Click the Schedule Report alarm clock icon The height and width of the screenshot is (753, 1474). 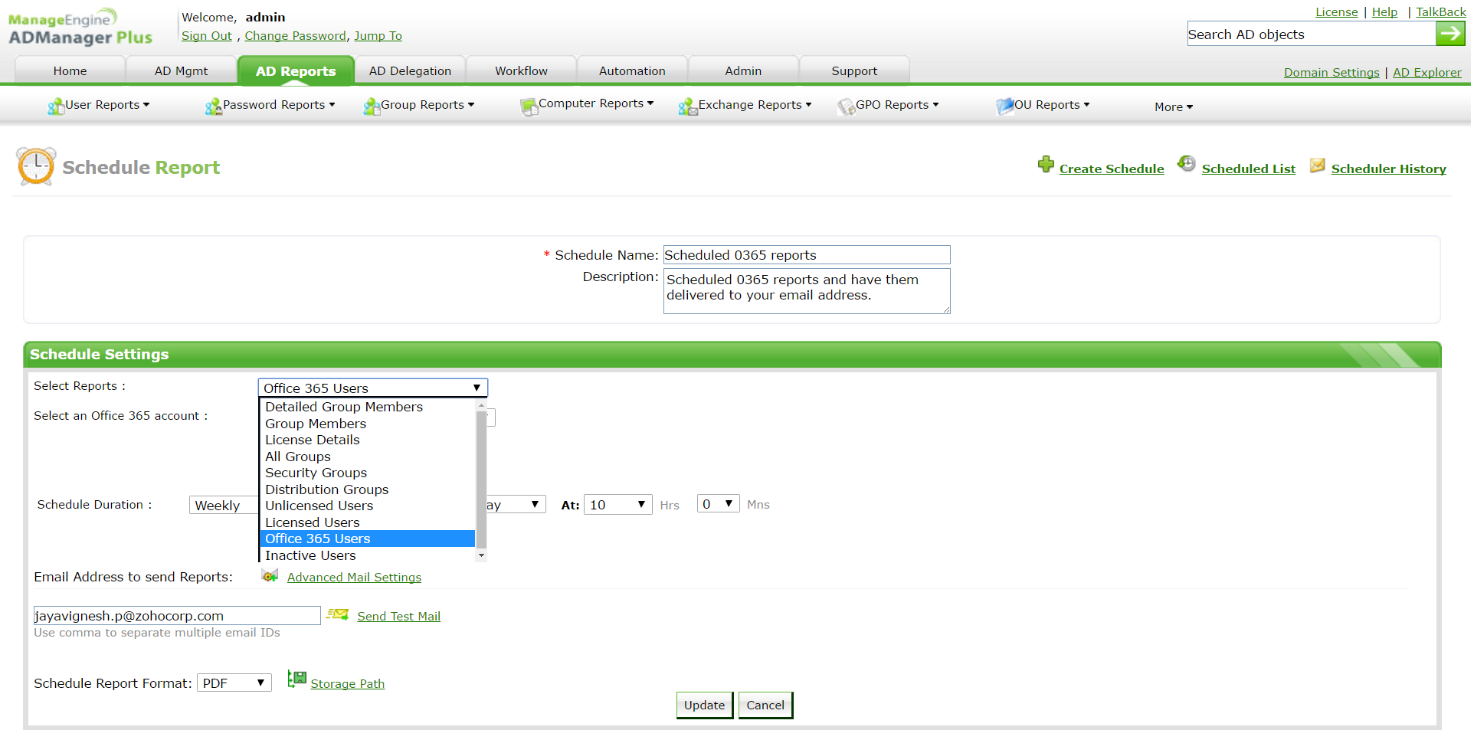[36, 166]
